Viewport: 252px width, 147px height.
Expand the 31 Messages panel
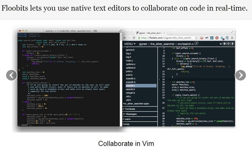pos(140,114)
